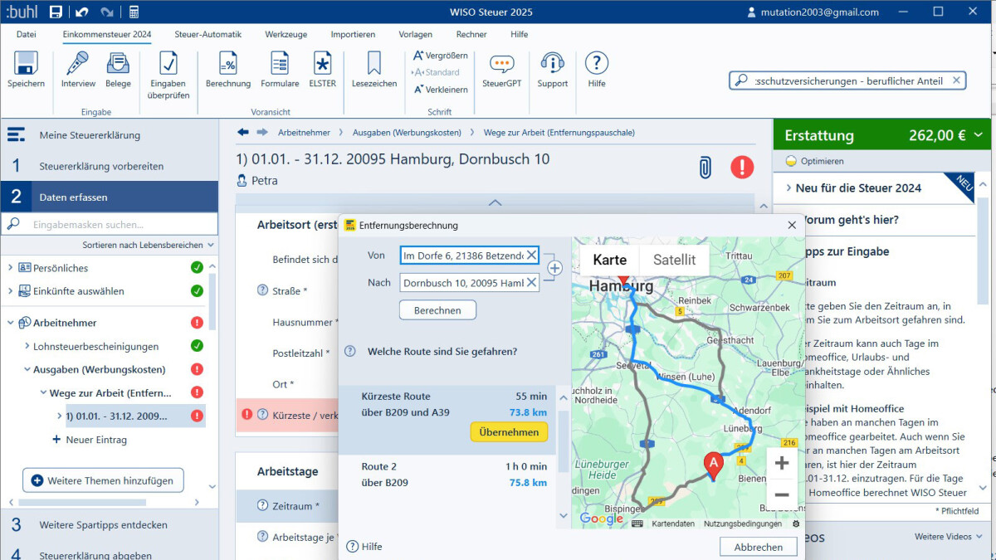Switch map to Satellit view
Screen dimensions: 996x560
coord(674,260)
